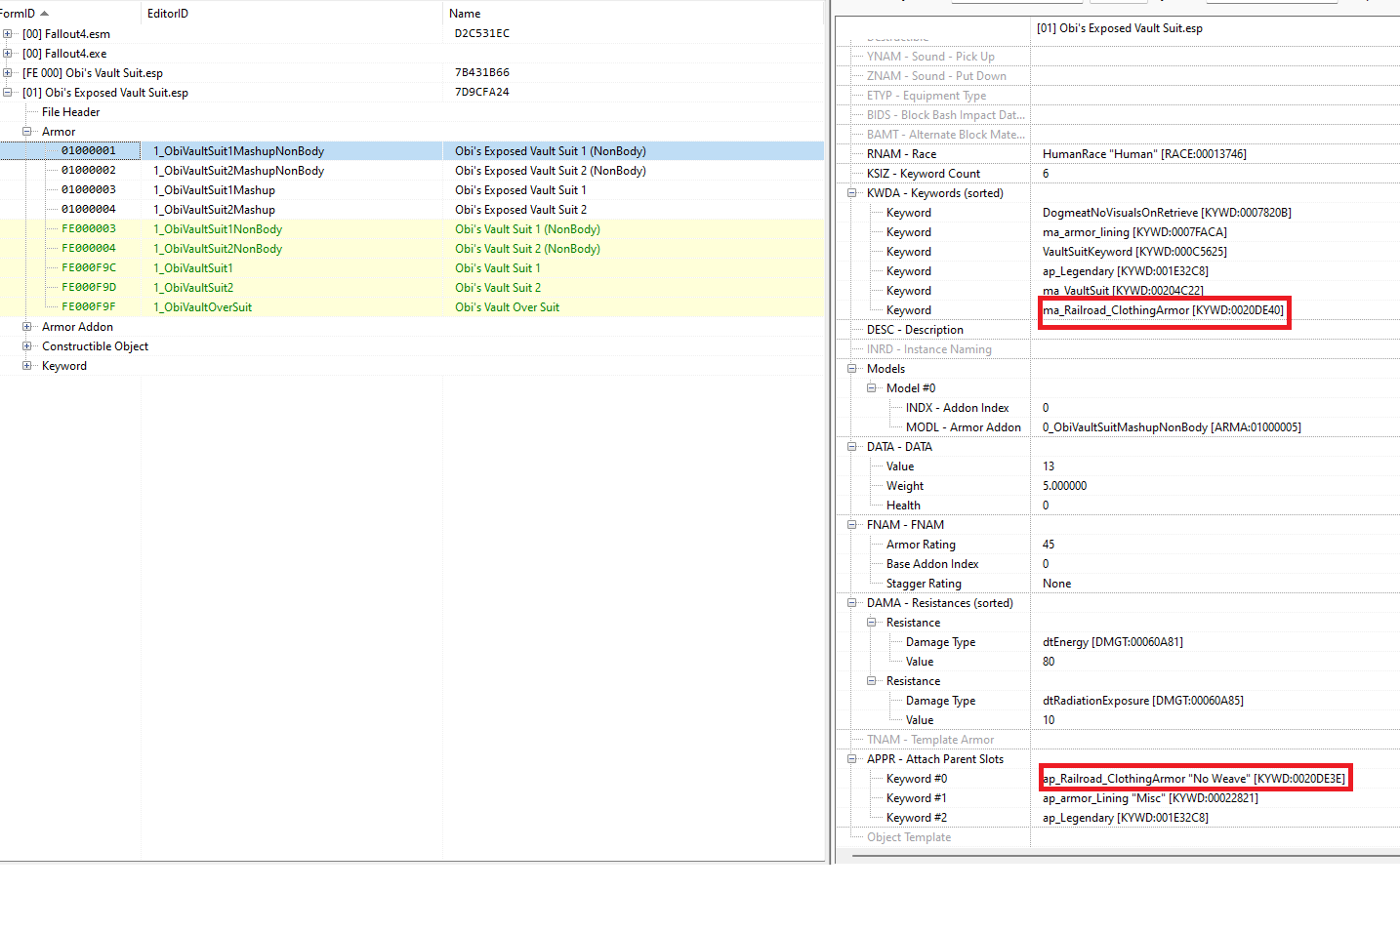The width and height of the screenshot is (1400, 931).
Task: Collapse the FNAM - FNAM section
Action: point(852,525)
